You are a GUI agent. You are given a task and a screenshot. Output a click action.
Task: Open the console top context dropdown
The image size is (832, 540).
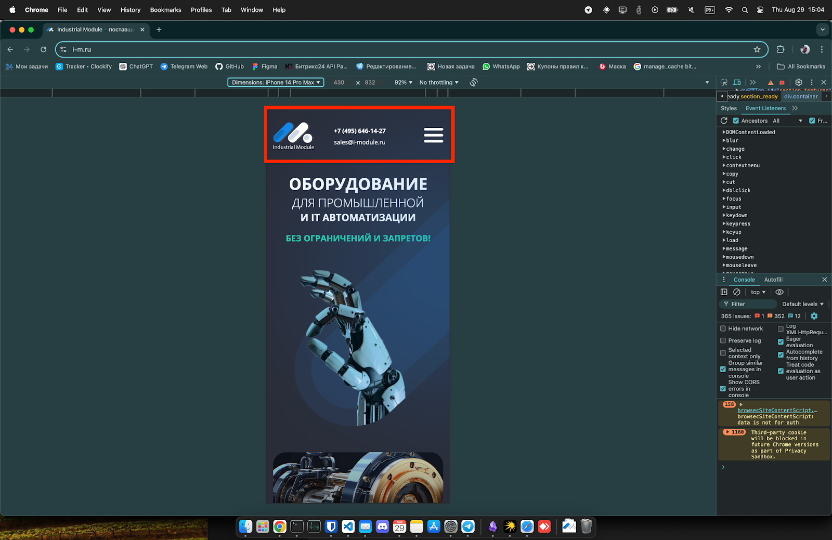coord(758,292)
